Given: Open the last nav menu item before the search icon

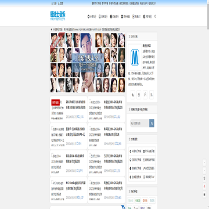Looking at the screenshot, I should 147,17.
